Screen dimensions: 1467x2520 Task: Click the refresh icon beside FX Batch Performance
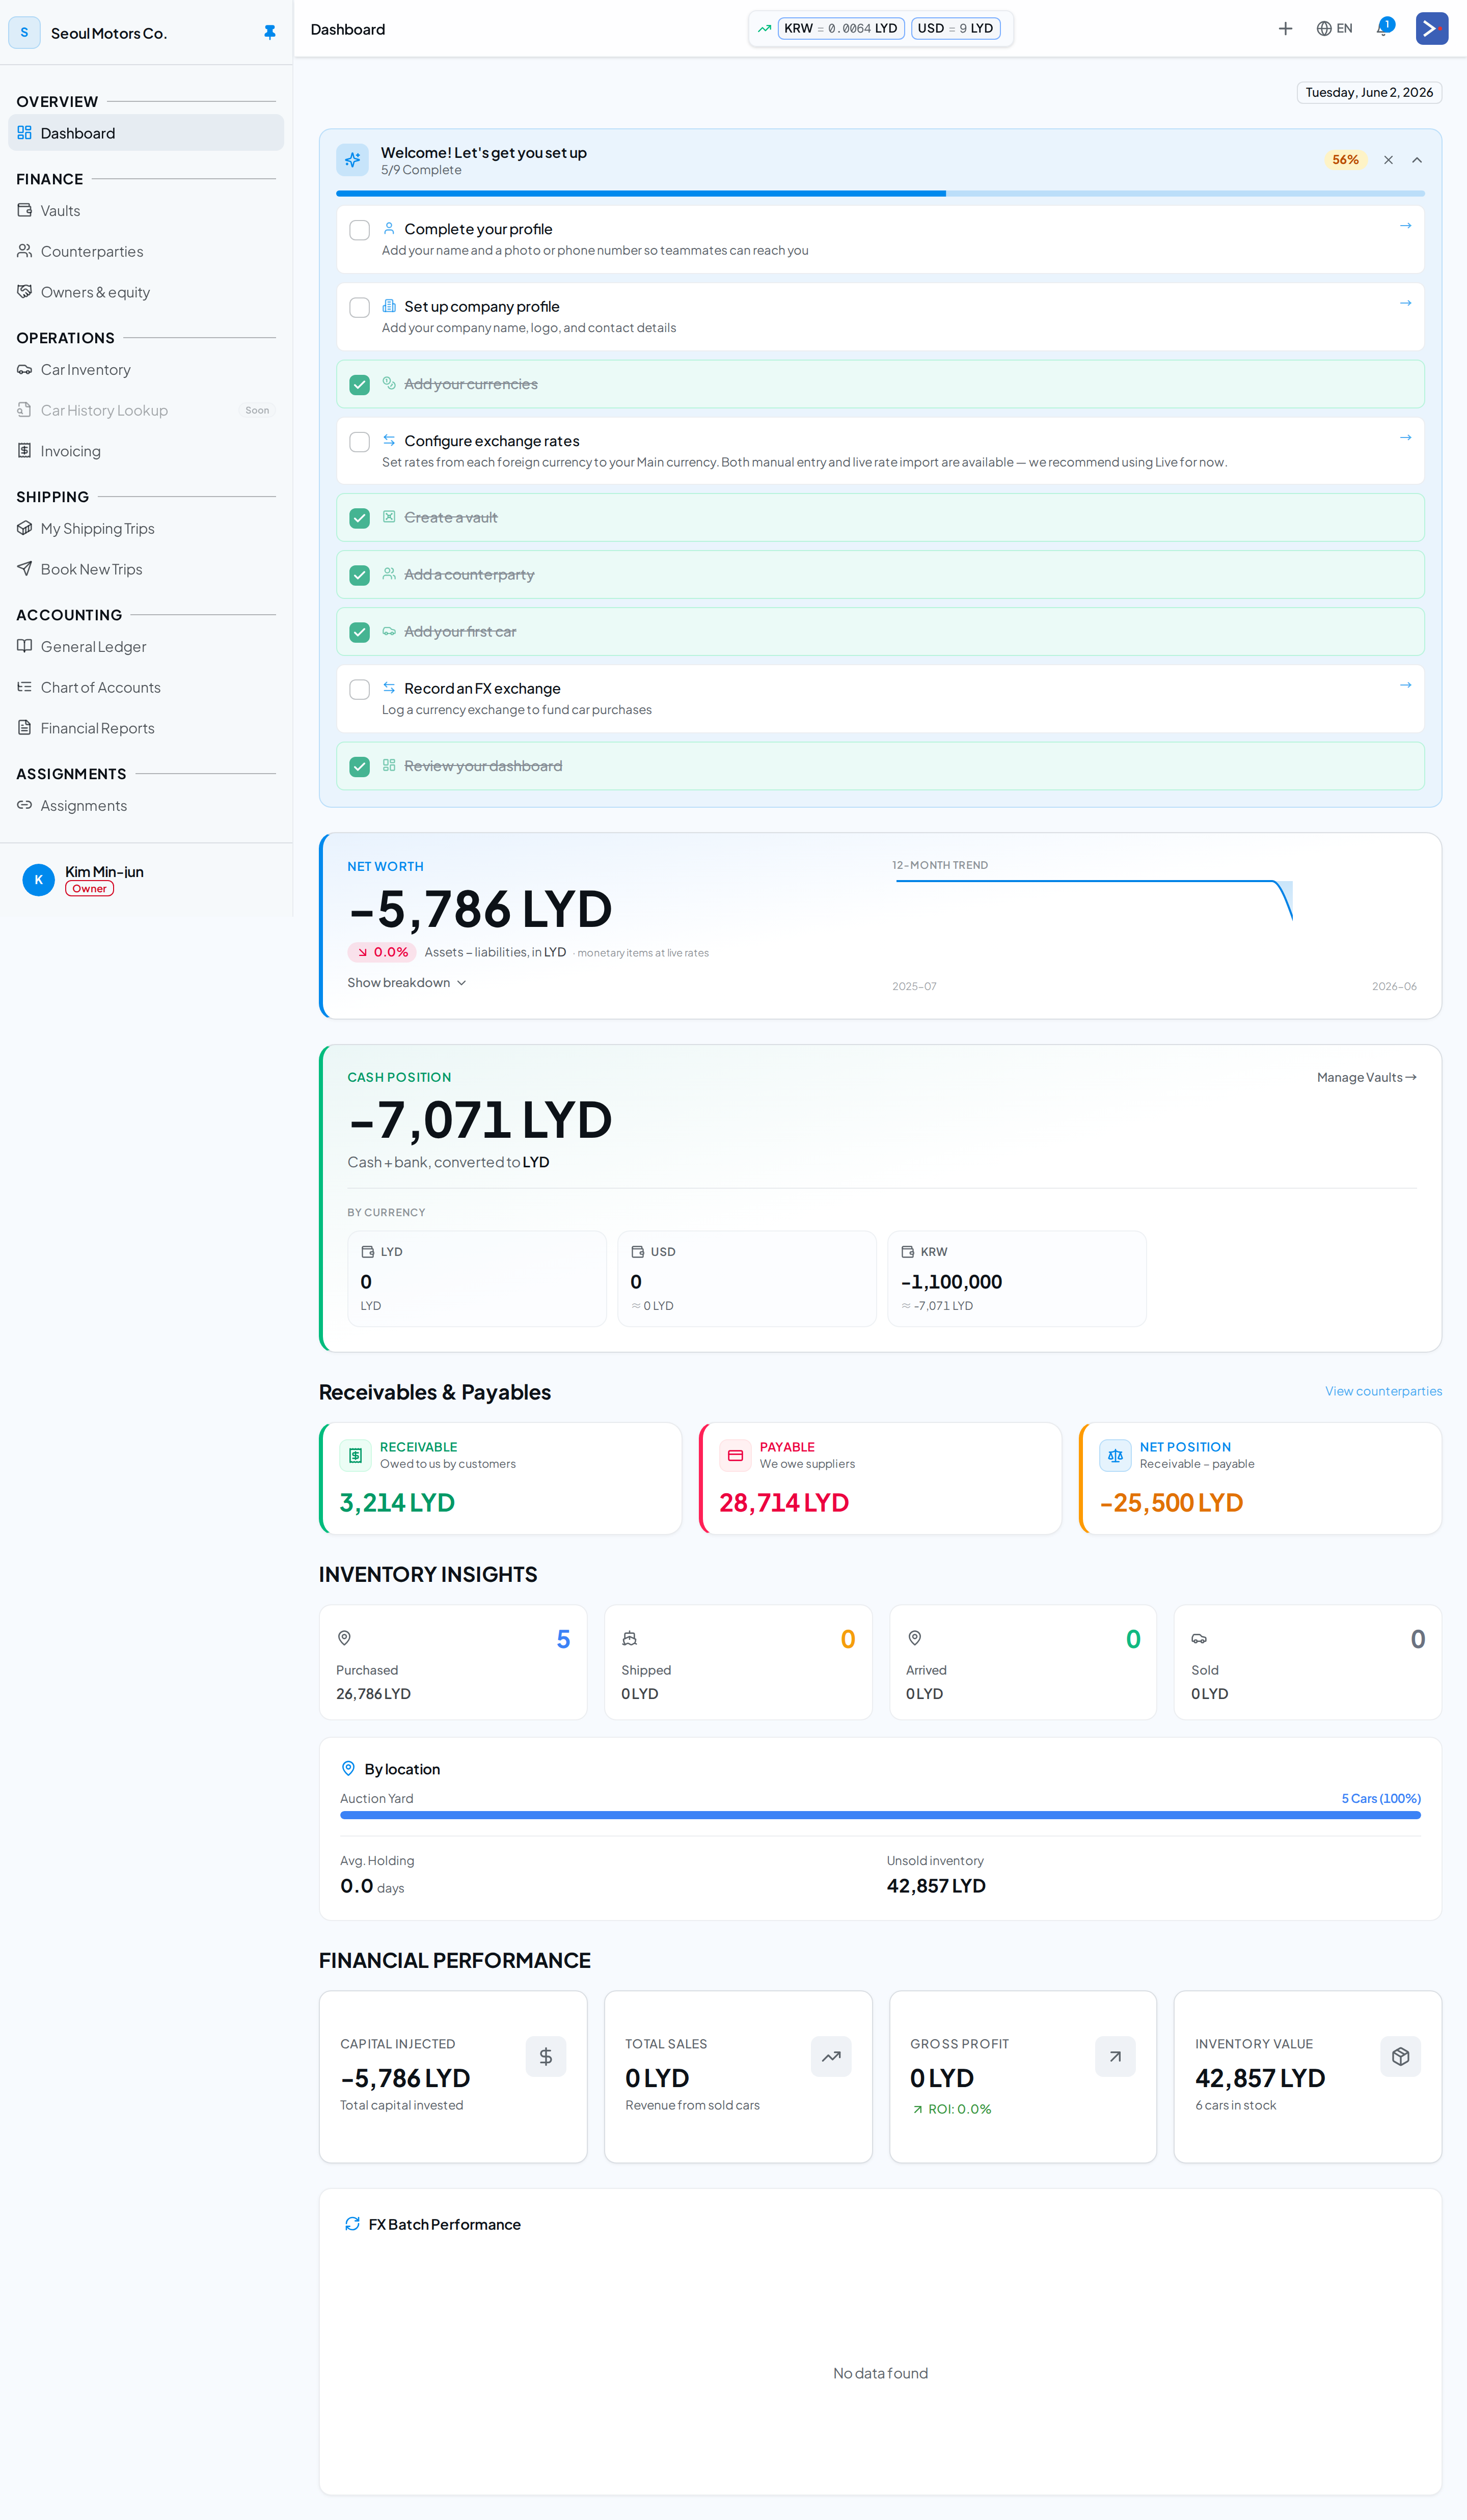(352, 2224)
